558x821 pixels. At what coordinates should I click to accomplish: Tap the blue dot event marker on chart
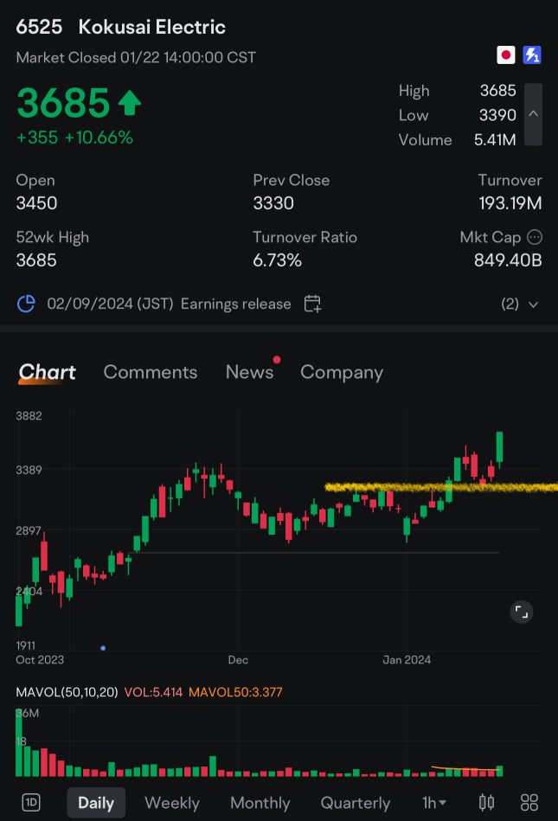103,648
